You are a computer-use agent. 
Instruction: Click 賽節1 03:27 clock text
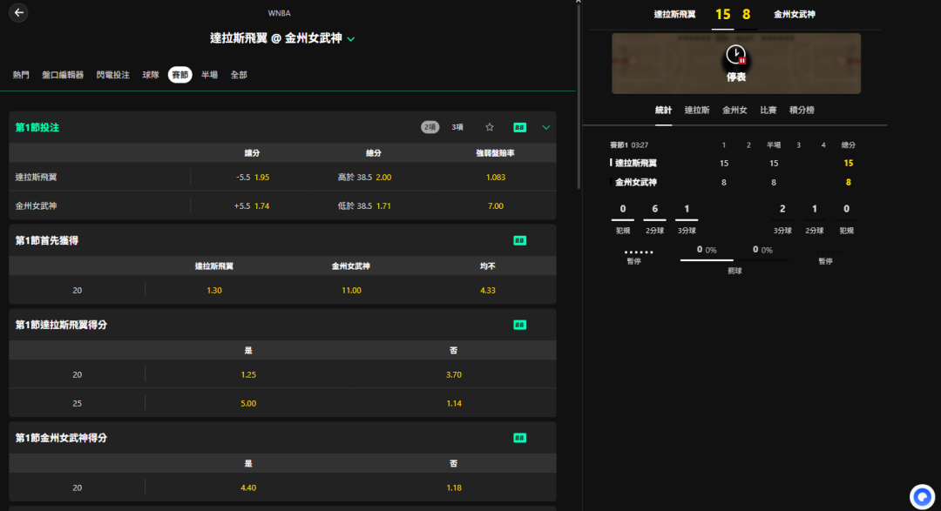pyautogui.click(x=629, y=145)
